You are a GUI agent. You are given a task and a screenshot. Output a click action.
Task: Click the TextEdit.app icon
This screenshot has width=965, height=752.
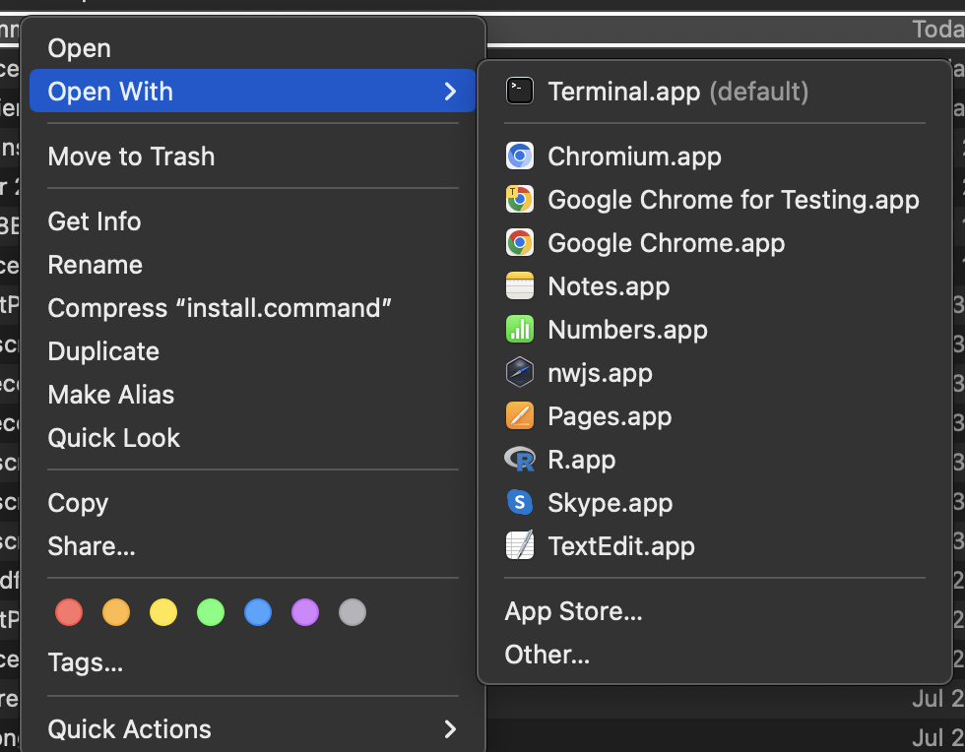click(x=520, y=546)
